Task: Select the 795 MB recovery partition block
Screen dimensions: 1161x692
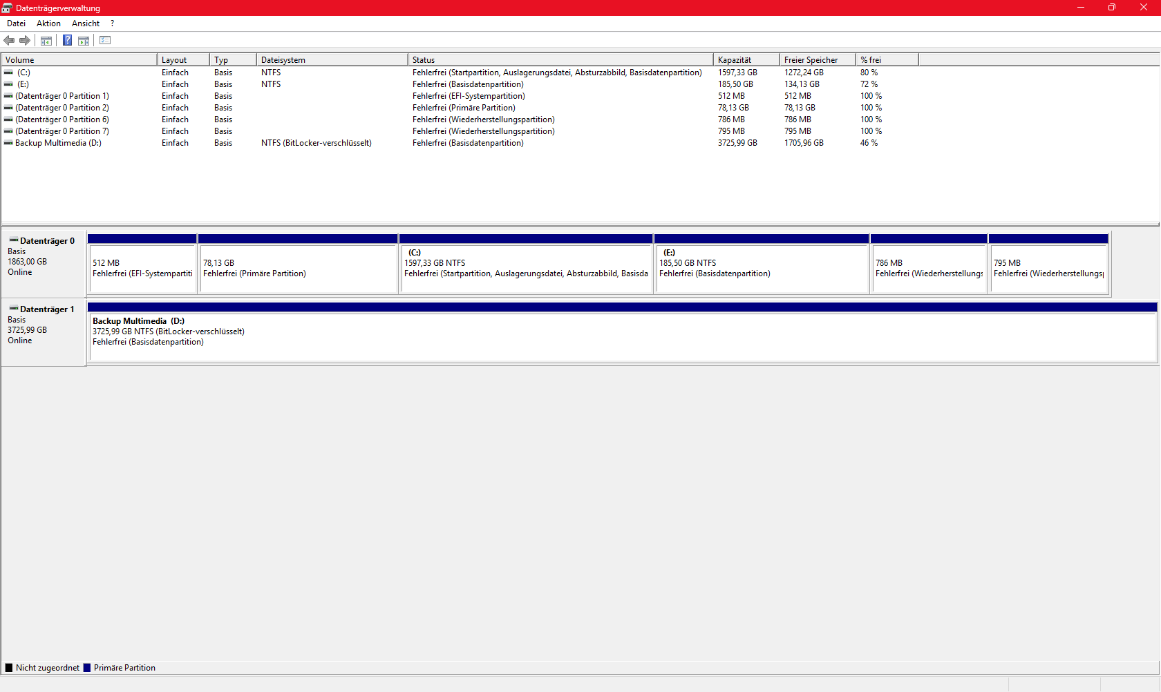Action: [1048, 264]
